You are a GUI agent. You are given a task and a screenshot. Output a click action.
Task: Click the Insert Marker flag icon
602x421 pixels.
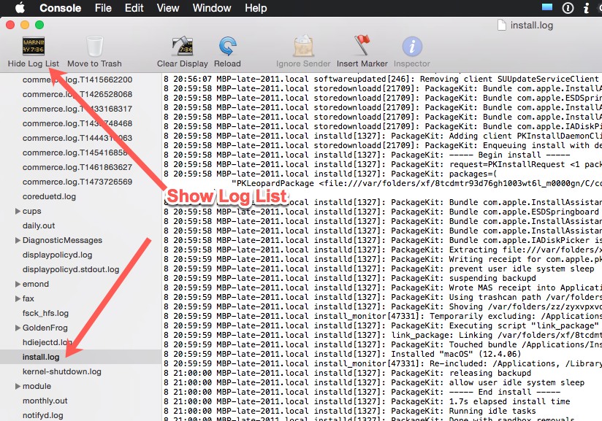point(362,45)
